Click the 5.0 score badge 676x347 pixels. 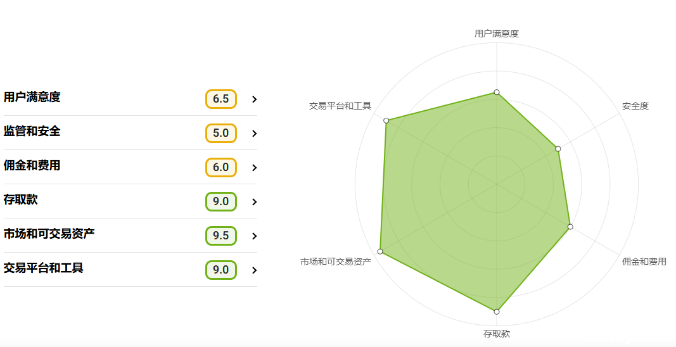[220, 133]
